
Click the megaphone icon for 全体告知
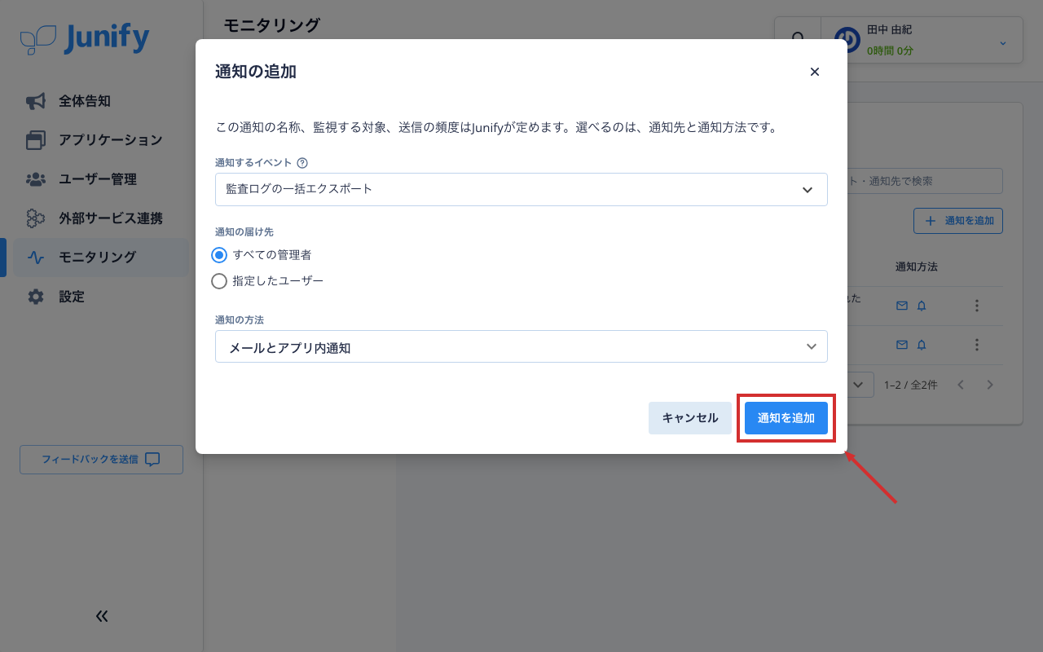tap(36, 101)
